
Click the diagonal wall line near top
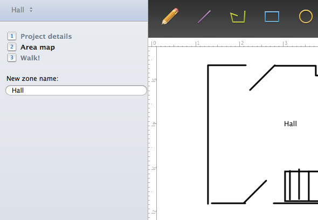tap(262, 78)
